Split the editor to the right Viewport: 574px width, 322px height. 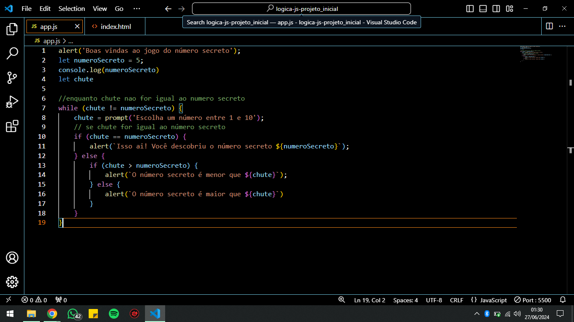[549, 26]
